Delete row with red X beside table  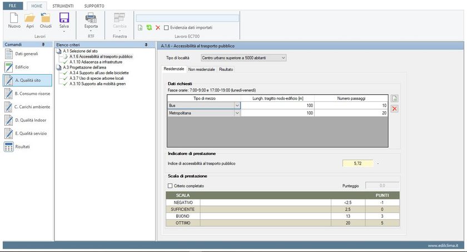point(395,109)
